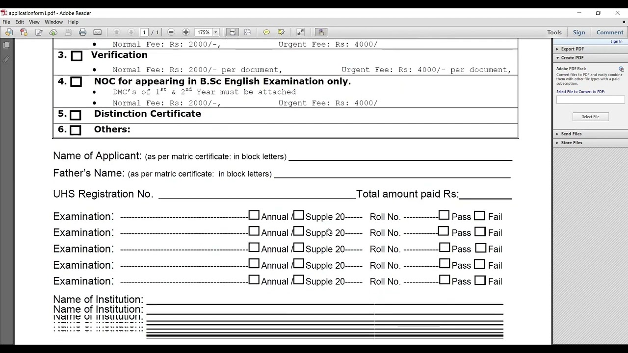Click the Open file toolbar icon
This screenshot has height=353, width=628.
(x=9, y=32)
